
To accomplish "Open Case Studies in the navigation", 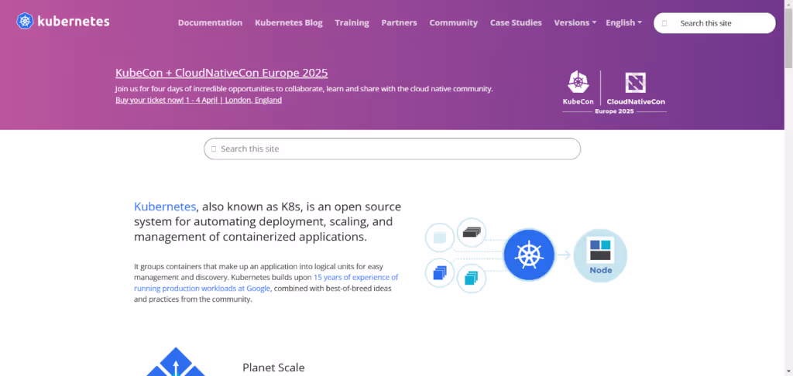I will click(x=515, y=22).
